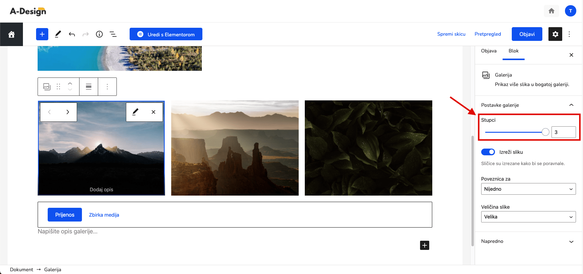Image resolution: width=583 pixels, height=274 pixels.
Task: Open the Veličina slike dropdown
Action: [528, 217]
